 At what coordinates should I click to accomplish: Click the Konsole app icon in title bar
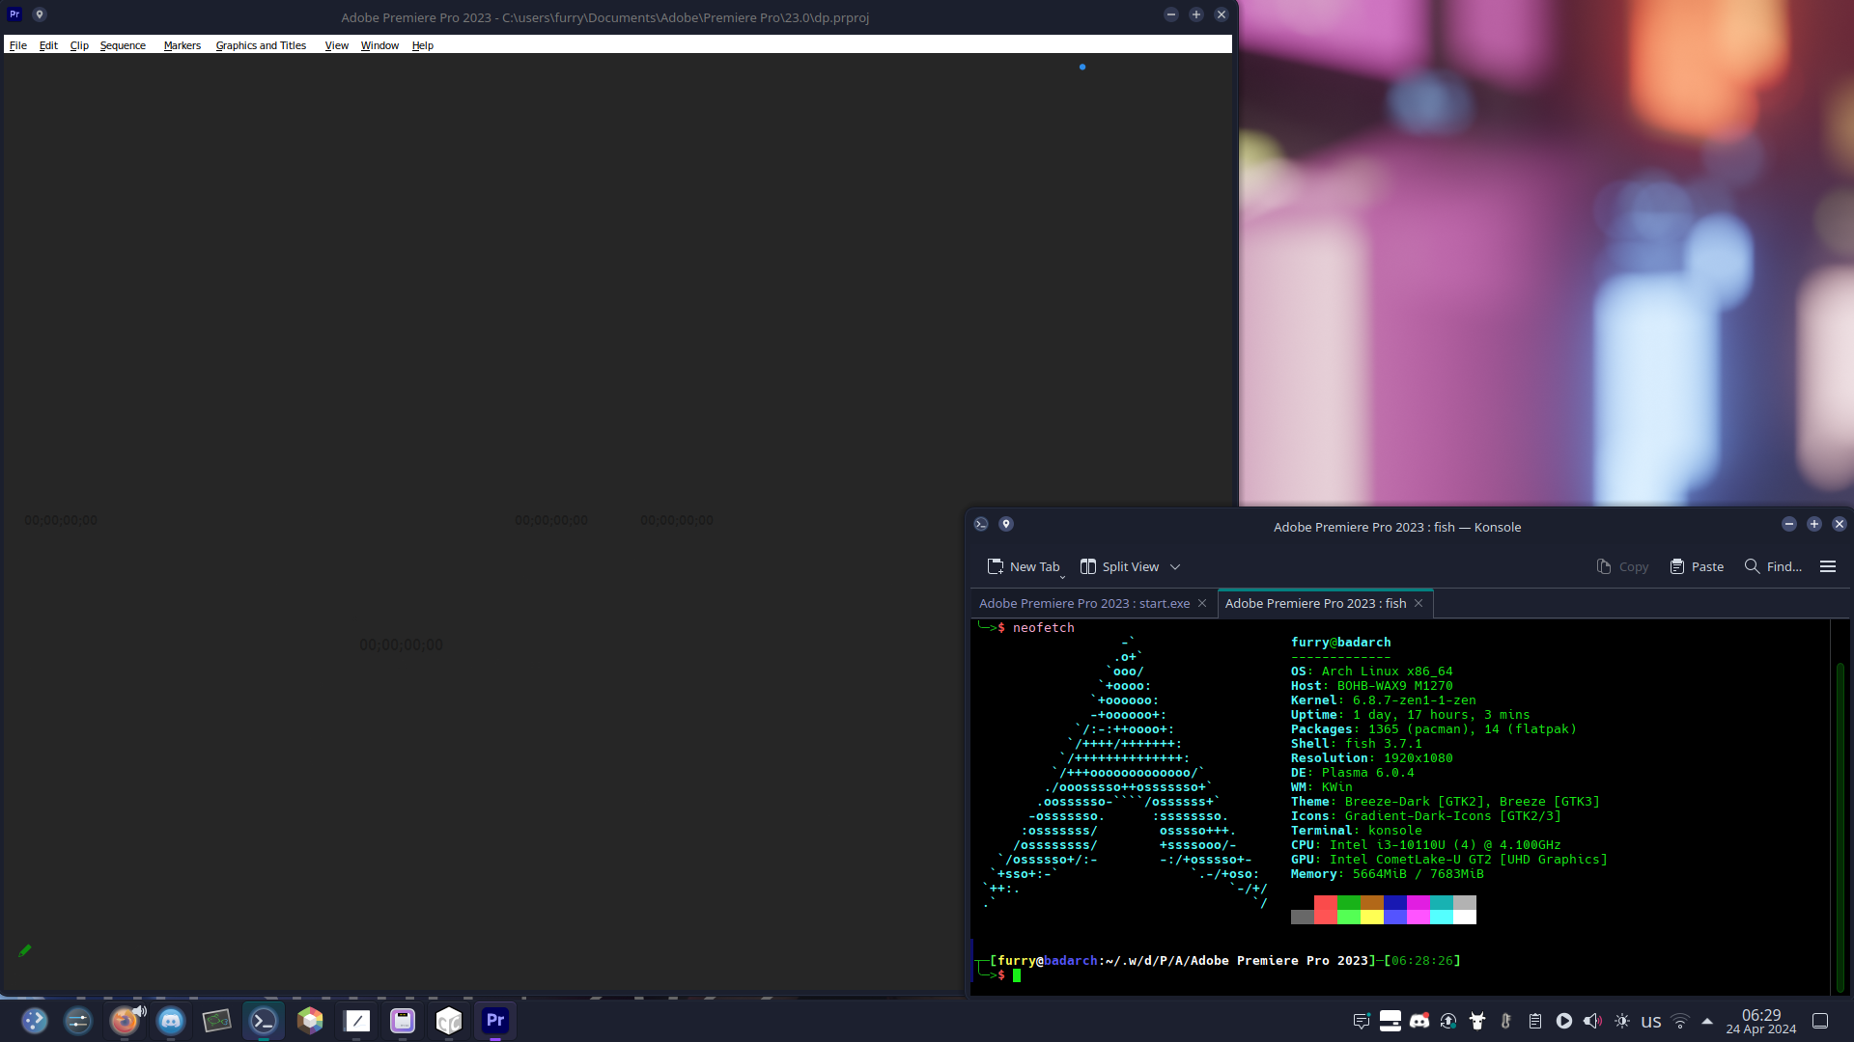(981, 524)
